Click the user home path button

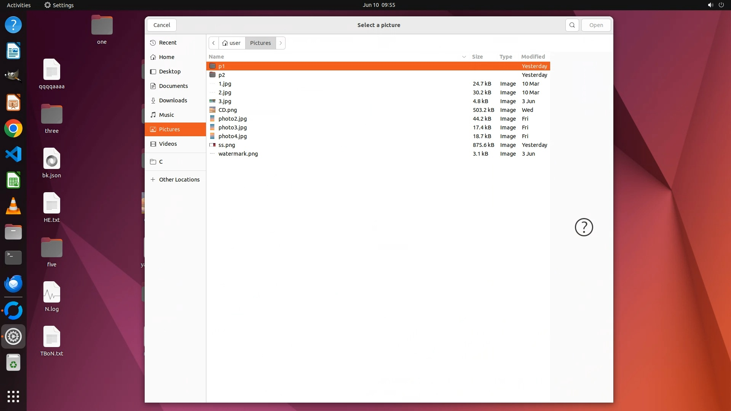point(231,43)
